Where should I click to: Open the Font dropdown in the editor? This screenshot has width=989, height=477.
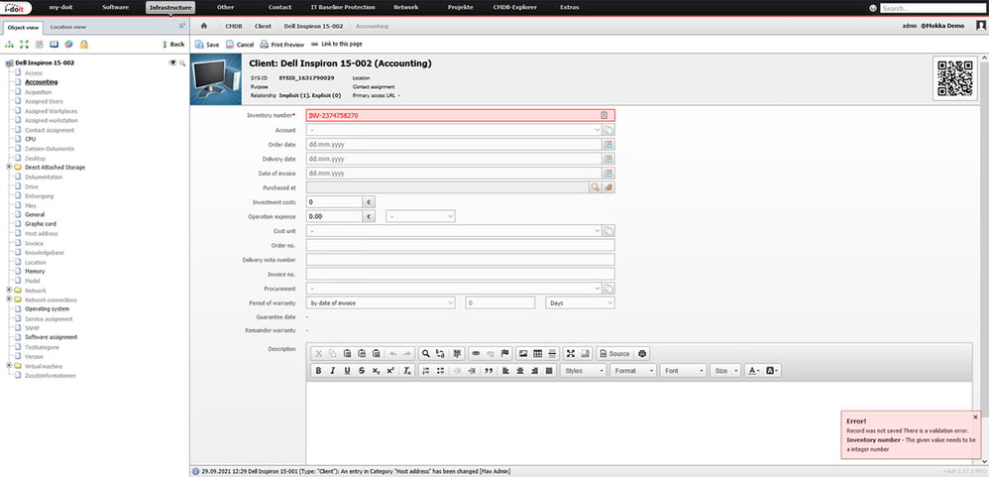(x=683, y=370)
